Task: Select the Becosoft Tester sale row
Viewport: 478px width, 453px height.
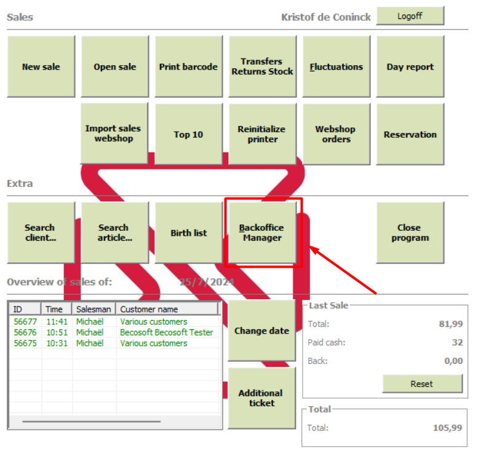Action: [115, 332]
